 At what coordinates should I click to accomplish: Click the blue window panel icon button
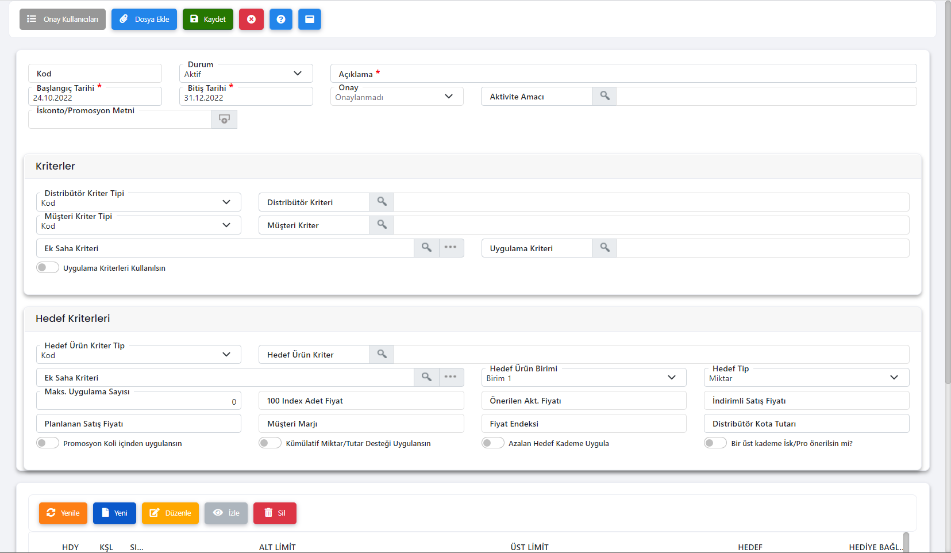[309, 19]
